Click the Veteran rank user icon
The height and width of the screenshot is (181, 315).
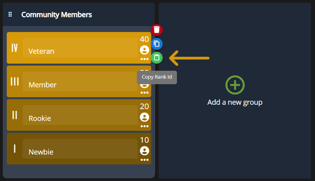pos(144,50)
